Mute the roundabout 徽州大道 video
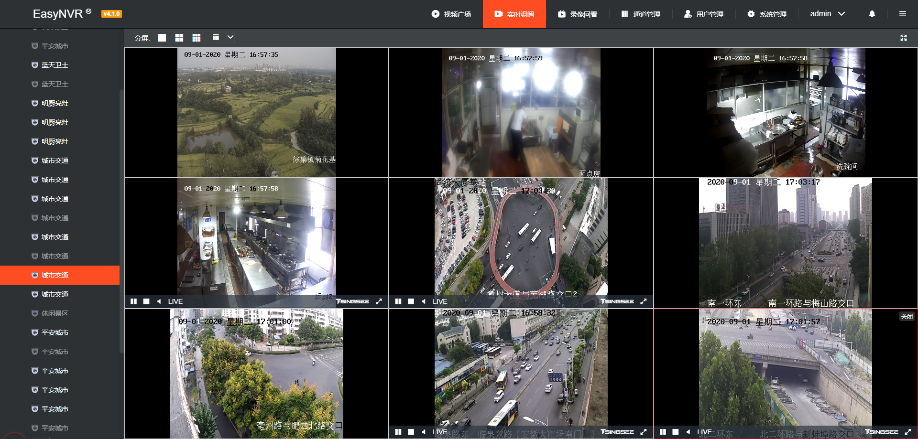 (424, 301)
